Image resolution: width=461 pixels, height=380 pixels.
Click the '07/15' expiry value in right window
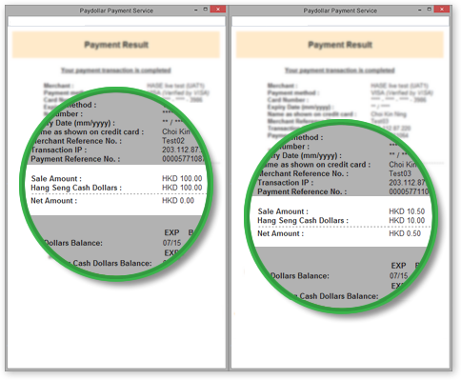[x=399, y=276]
